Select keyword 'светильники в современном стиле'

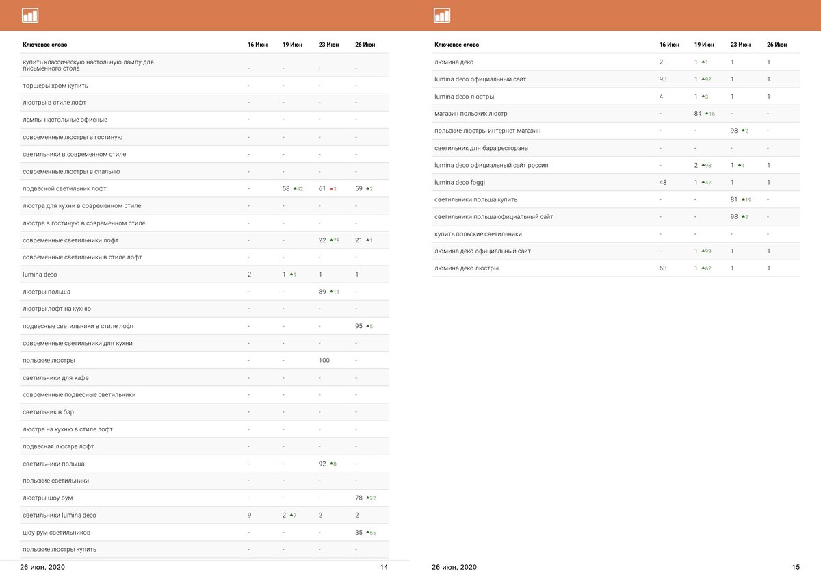point(74,154)
